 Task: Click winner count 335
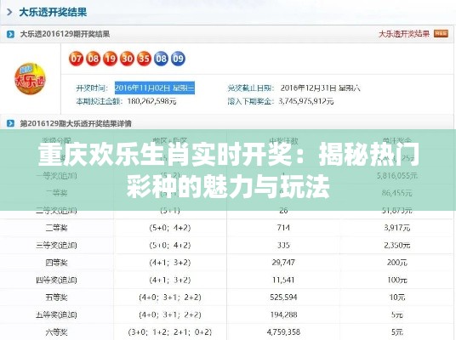[283, 245]
